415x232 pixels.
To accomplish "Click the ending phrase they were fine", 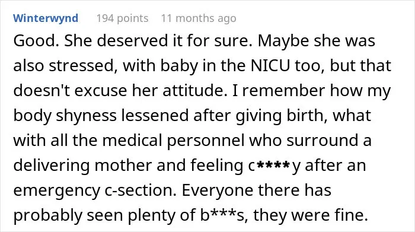I will coord(311,215).
